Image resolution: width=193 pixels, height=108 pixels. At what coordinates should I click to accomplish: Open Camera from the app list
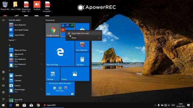coord(26,85)
